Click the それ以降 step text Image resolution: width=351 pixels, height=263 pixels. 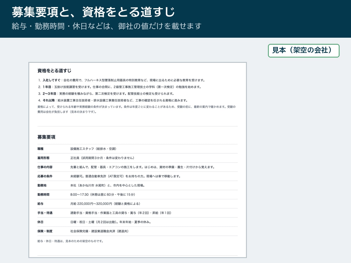(x=115, y=100)
